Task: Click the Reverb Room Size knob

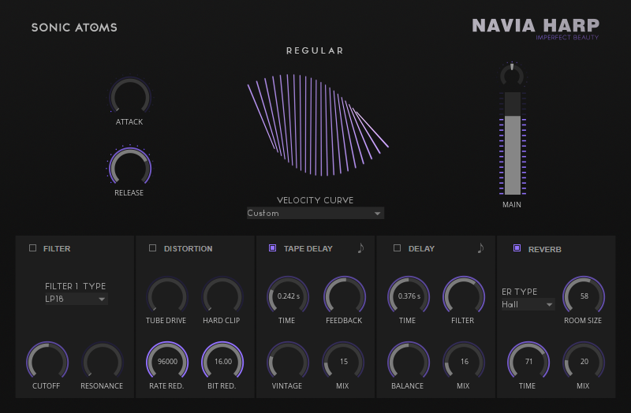Action: (x=583, y=296)
